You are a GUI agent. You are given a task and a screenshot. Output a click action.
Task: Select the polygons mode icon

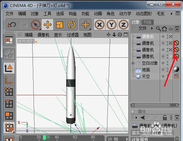pos(9,116)
